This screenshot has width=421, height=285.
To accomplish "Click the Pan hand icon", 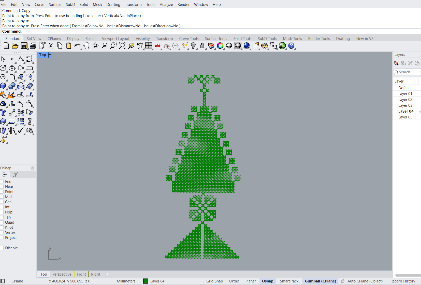I will pyautogui.click(x=86, y=46).
